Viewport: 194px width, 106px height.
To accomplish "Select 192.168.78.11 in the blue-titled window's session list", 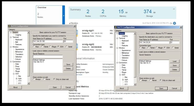I will point(145,63).
